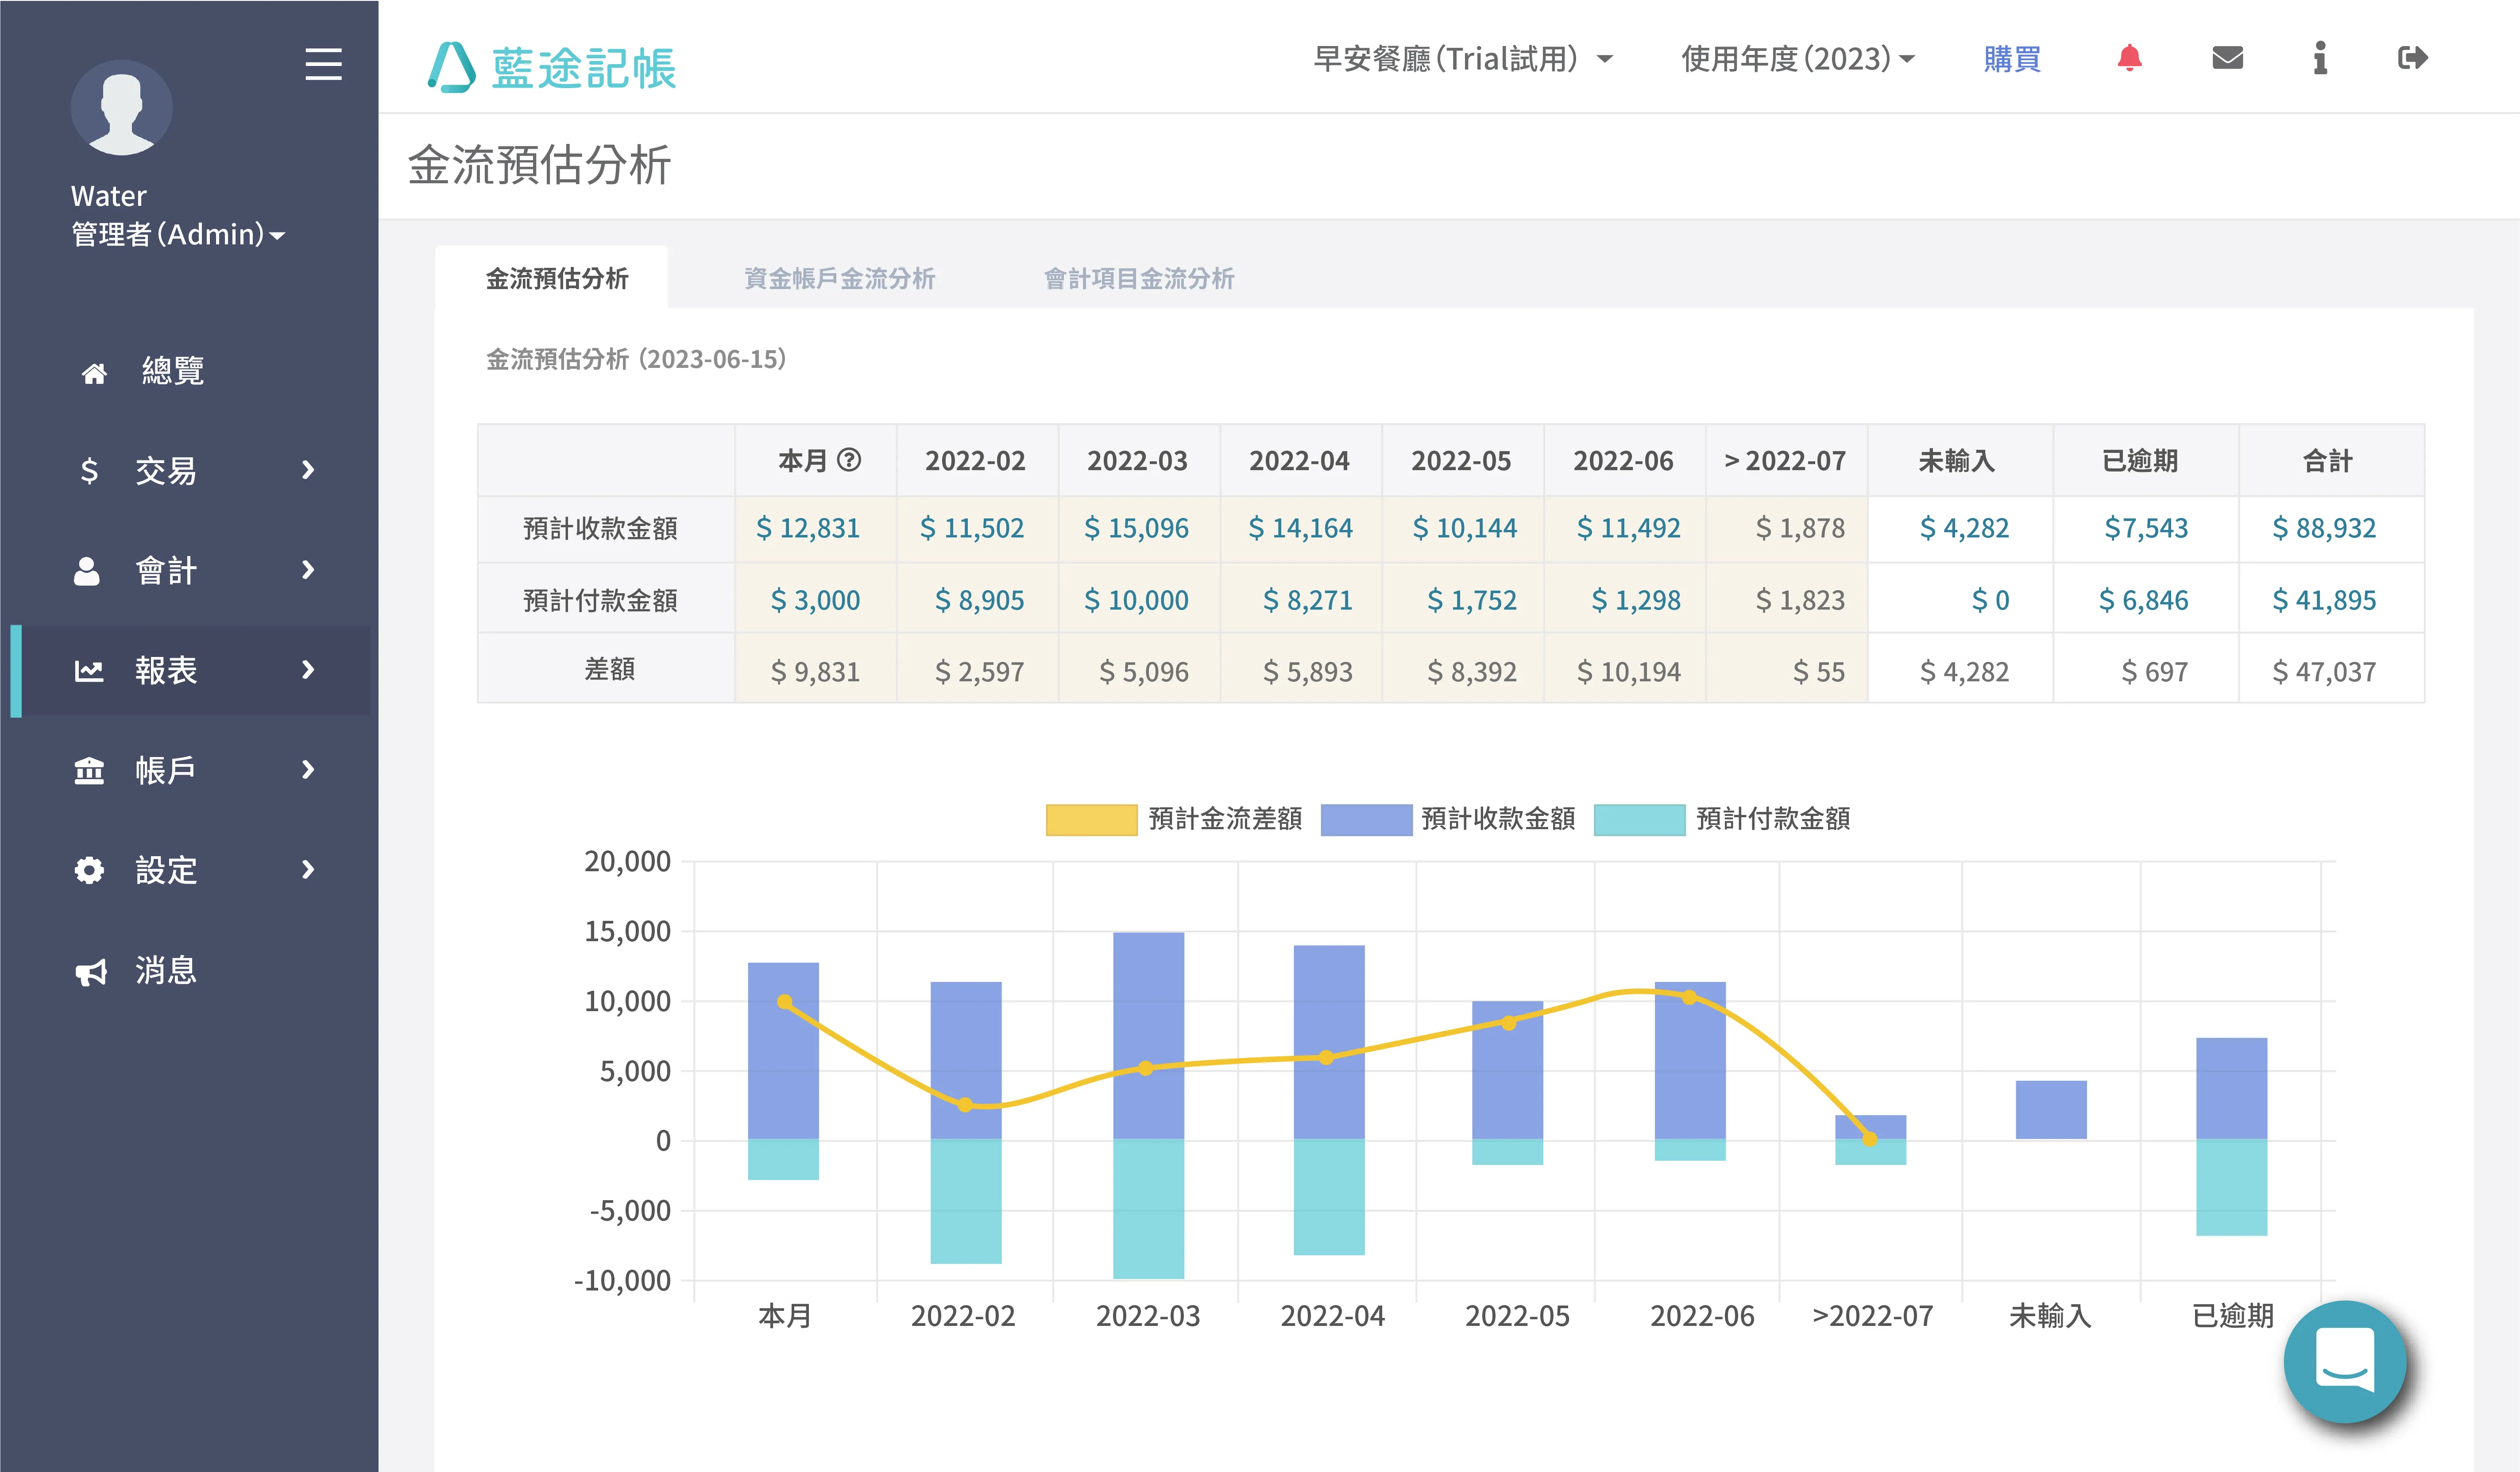Open 2022-06 receipts amount $ 11,492

click(x=1629, y=528)
